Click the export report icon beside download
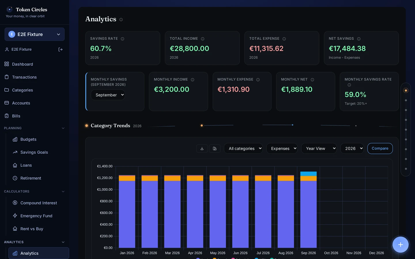This screenshot has height=259, width=415. [x=215, y=148]
